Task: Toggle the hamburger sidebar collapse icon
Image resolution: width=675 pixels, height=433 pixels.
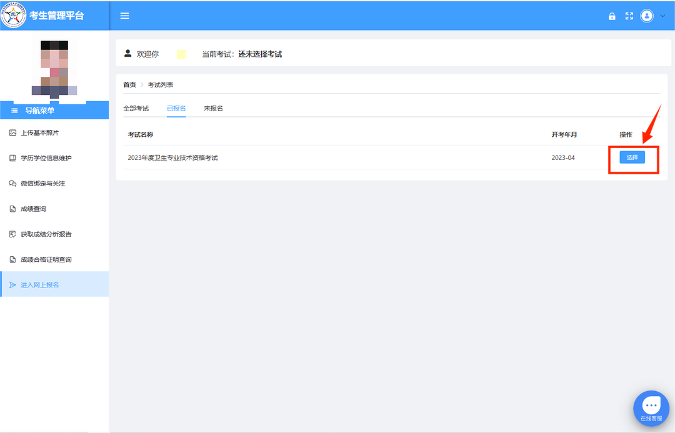Action: point(124,16)
